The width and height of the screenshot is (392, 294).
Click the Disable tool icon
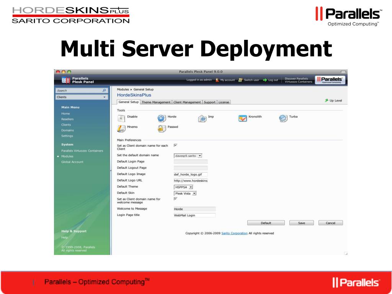pyautogui.click(x=121, y=118)
